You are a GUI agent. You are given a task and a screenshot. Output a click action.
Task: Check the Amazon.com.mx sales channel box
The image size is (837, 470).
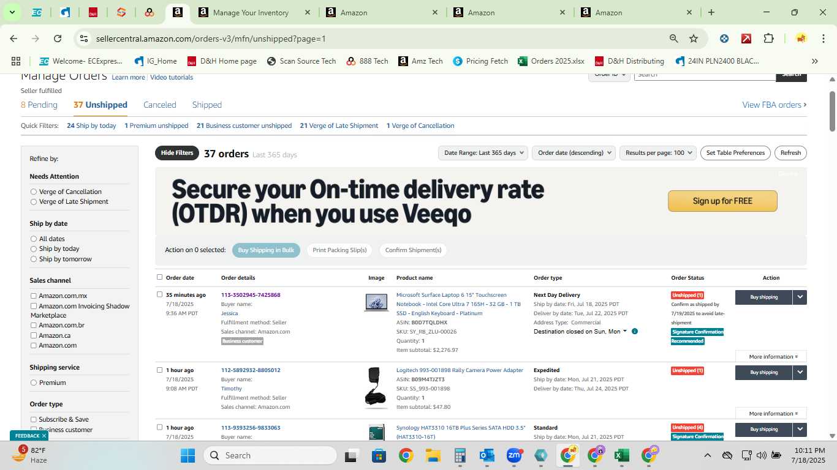pyautogui.click(x=34, y=296)
